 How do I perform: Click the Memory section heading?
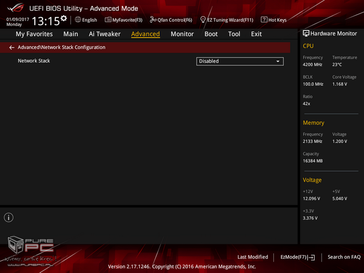click(x=313, y=123)
